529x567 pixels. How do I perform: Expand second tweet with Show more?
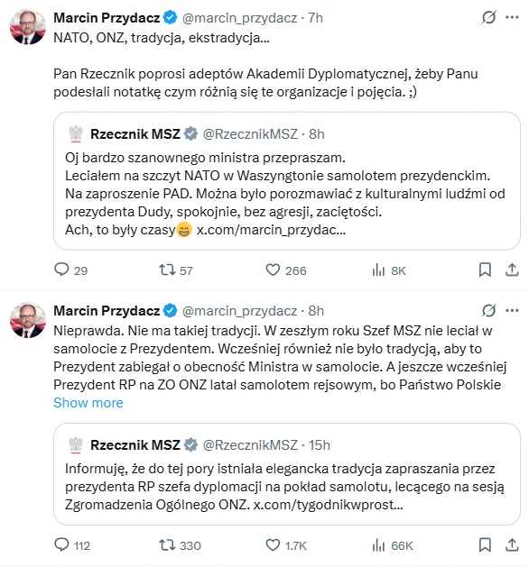(88, 402)
